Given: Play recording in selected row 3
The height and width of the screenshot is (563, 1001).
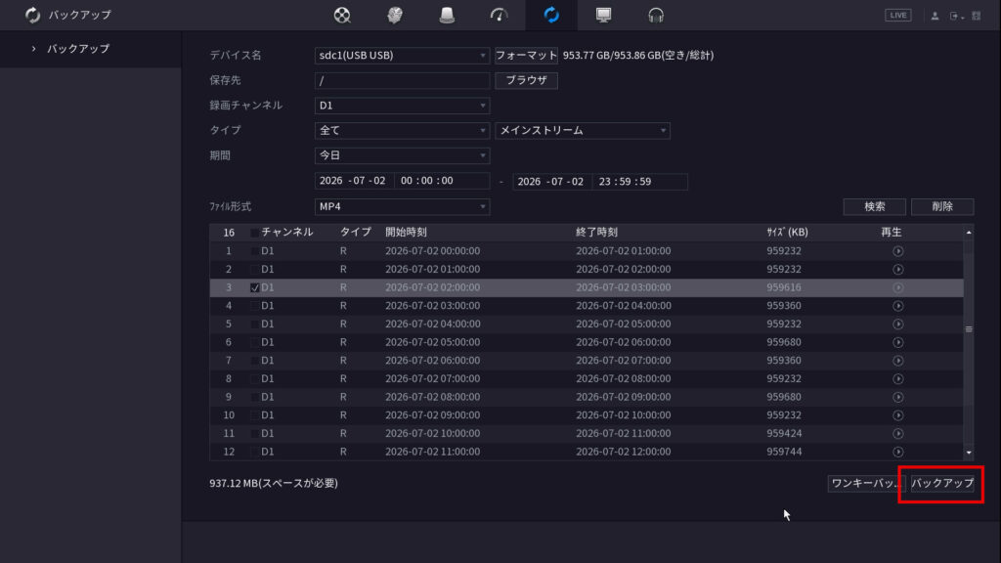Looking at the screenshot, I should (x=897, y=288).
